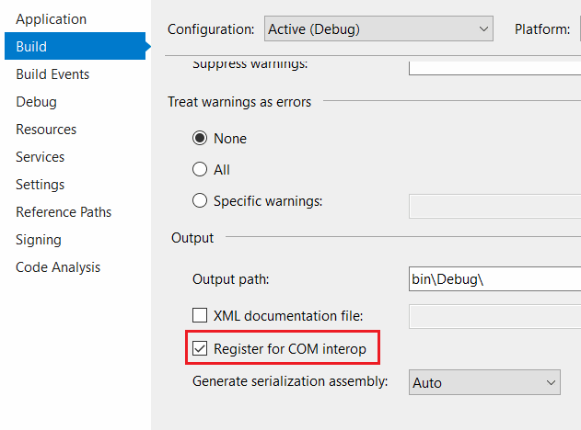Click the Platform label
This screenshot has width=581, height=430.
[x=542, y=29]
